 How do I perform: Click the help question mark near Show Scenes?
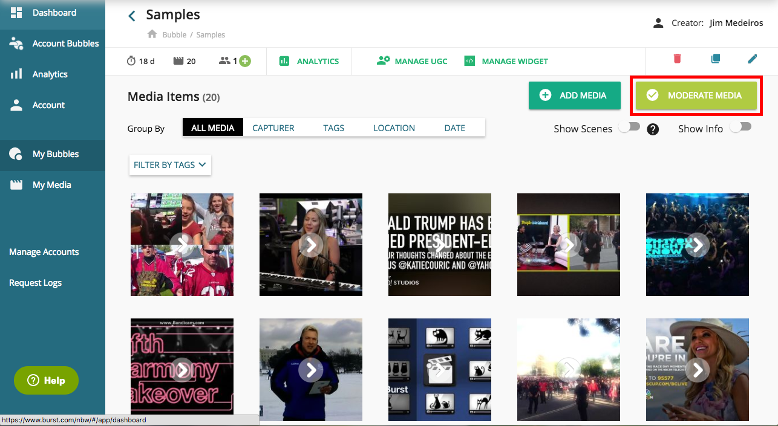tap(653, 129)
